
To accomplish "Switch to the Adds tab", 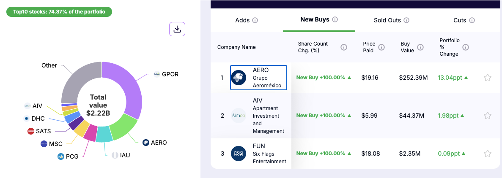I will point(247,20).
